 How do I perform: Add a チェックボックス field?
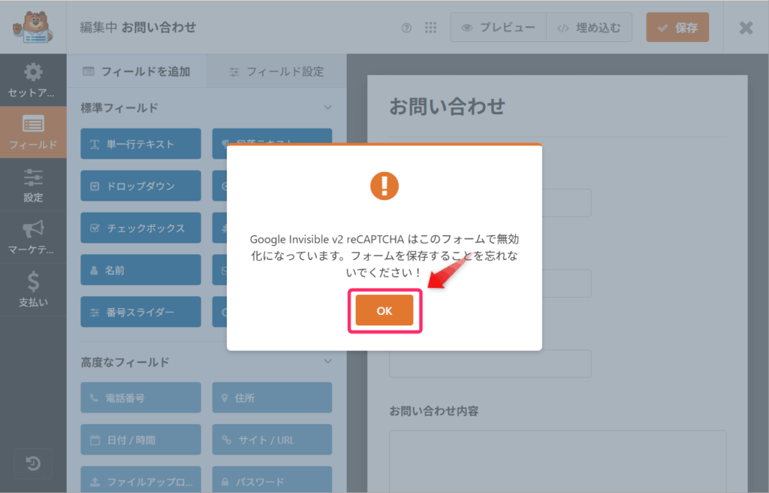pyautogui.click(x=140, y=228)
